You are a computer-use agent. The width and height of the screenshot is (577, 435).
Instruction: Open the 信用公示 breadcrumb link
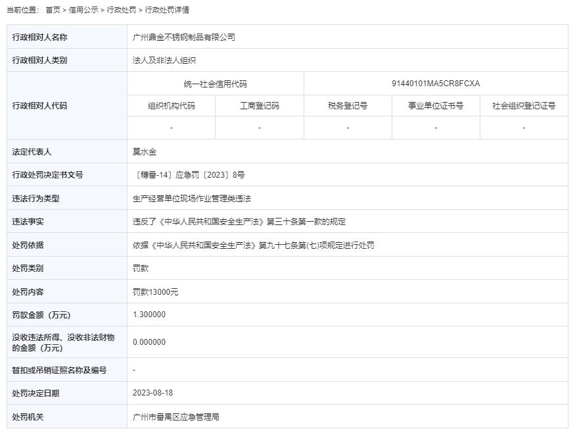tap(83, 10)
